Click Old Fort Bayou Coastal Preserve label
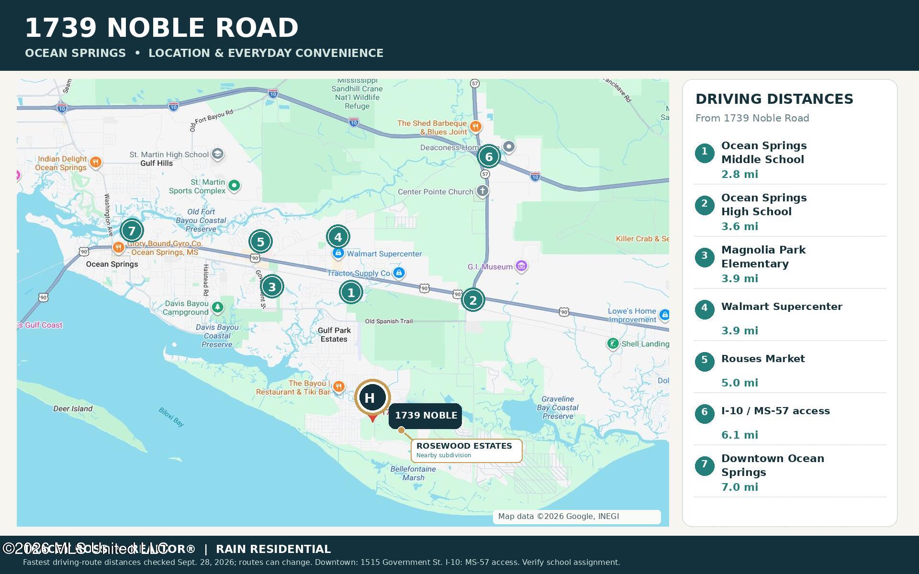The height and width of the screenshot is (574, 919). (201, 220)
